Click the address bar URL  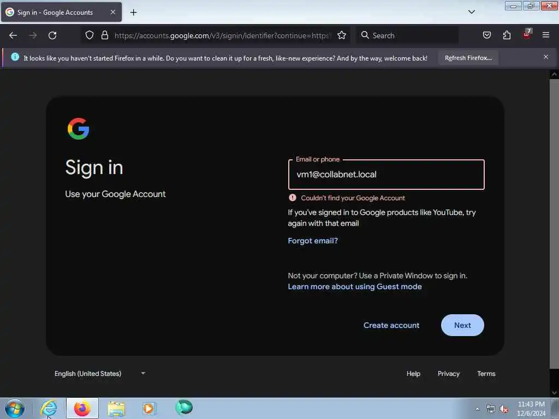(223, 35)
